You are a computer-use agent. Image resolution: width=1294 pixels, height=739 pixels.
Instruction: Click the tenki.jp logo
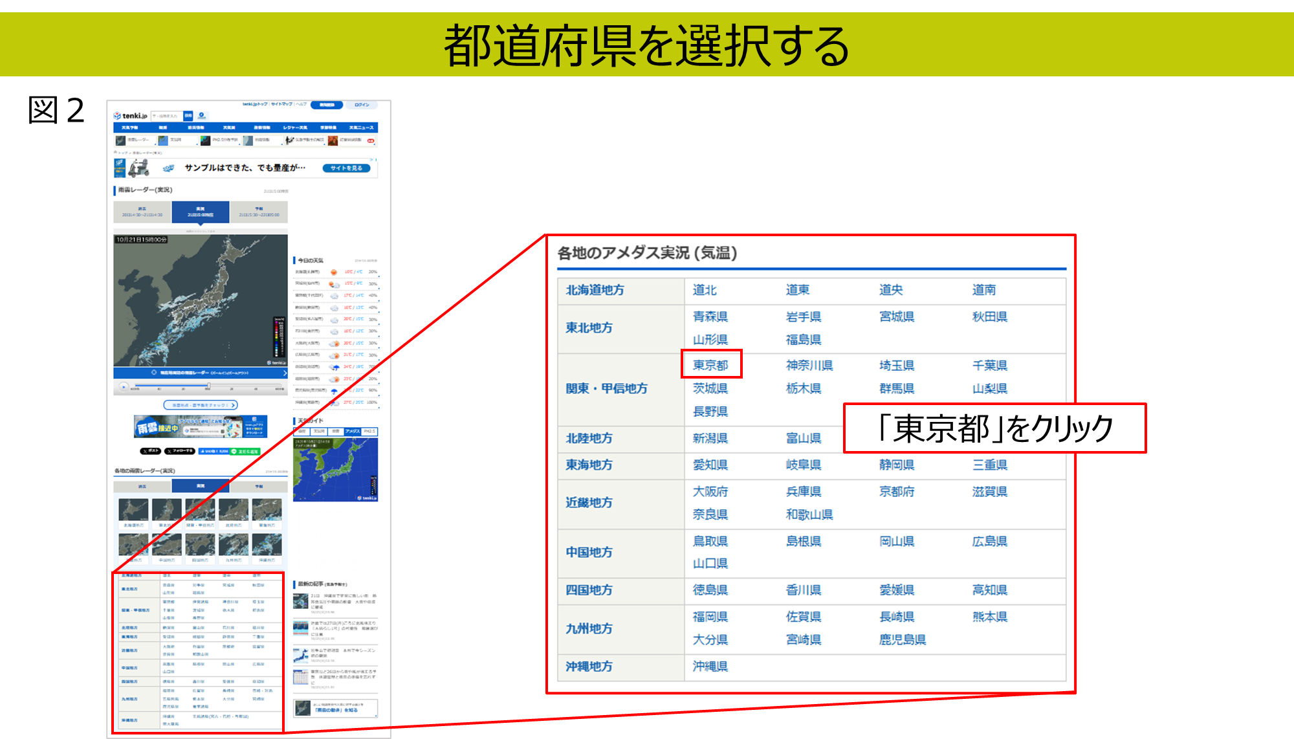131,116
